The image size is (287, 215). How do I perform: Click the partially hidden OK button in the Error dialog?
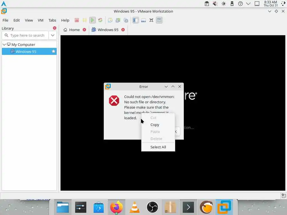click(x=177, y=132)
